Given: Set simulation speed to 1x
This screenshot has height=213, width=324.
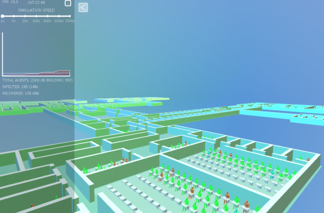Looking at the screenshot, I should (x=3, y=16).
